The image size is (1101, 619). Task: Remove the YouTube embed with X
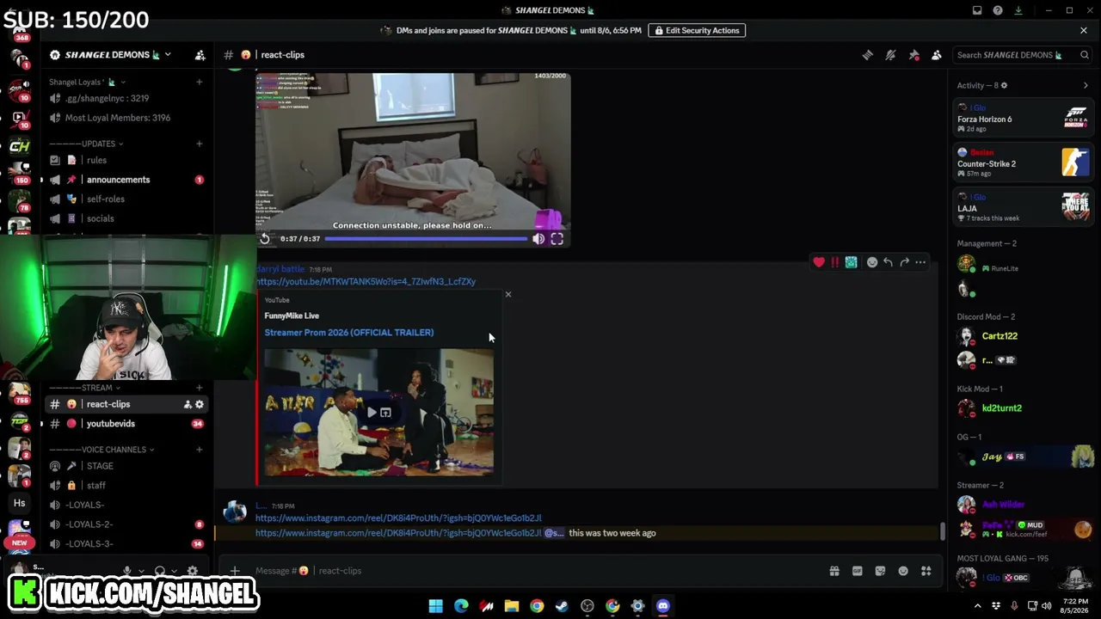(508, 295)
